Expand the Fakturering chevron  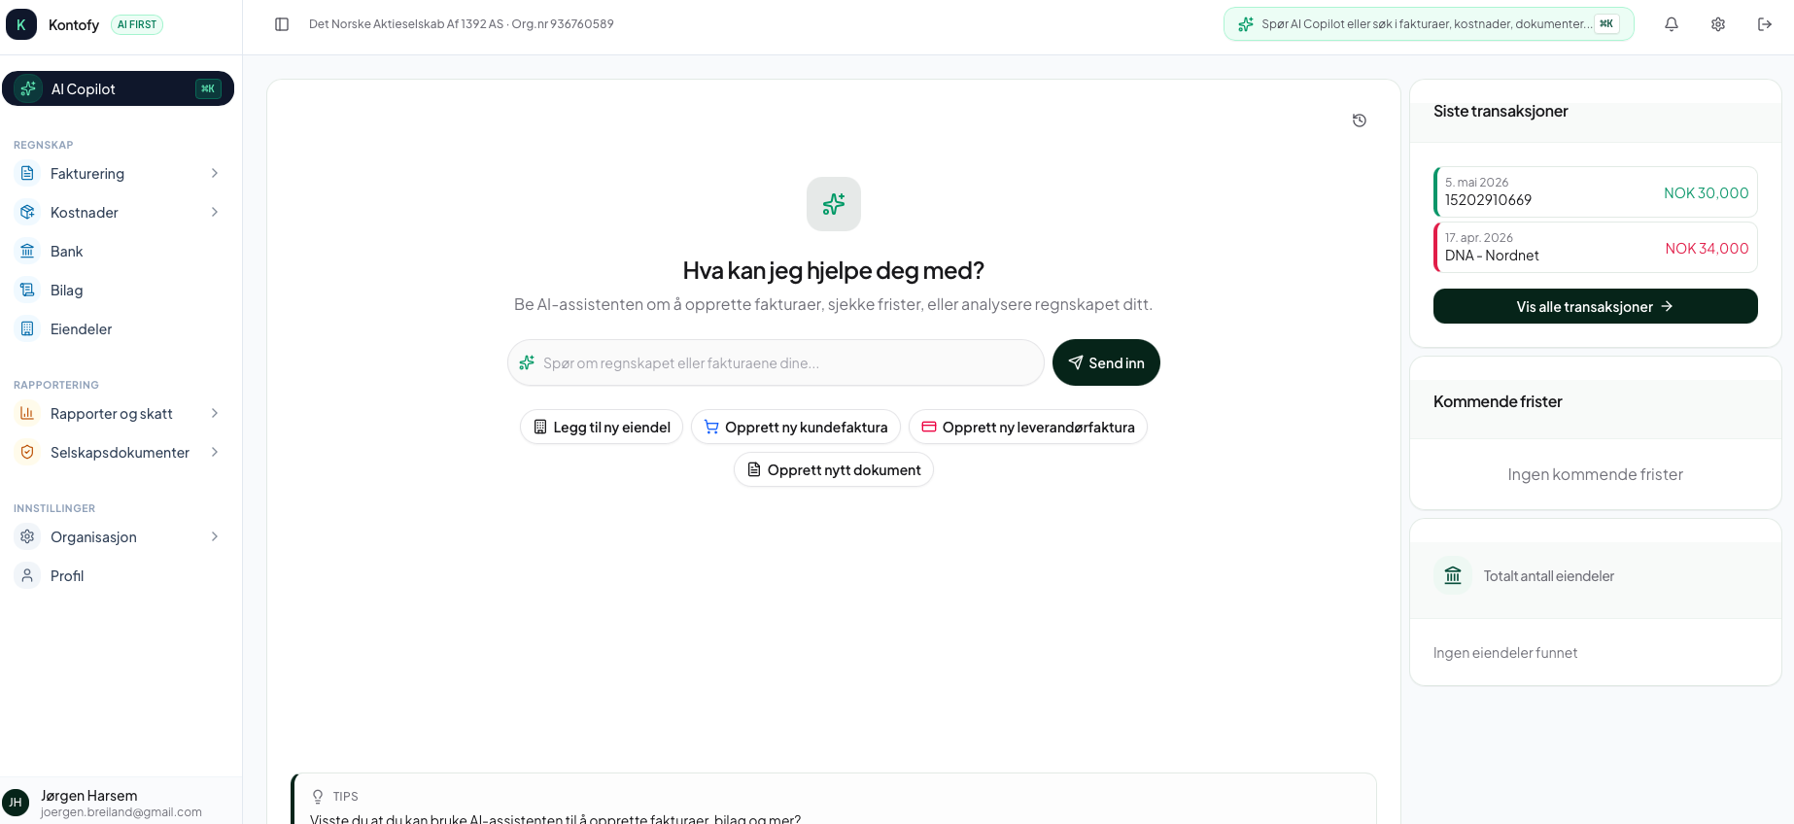pyautogui.click(x=215, y=173)
